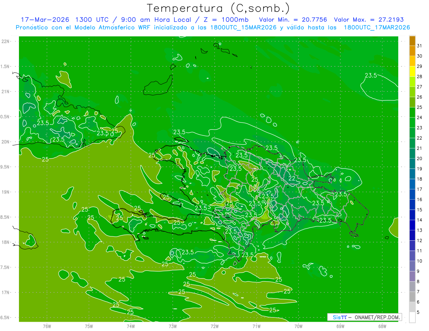Click the SisTT - ONAMET/REP.DOM. credit box
429x331 pixels.
coord(365,317)
